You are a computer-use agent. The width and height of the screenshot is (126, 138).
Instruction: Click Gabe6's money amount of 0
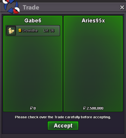click(x=35, y=108)
